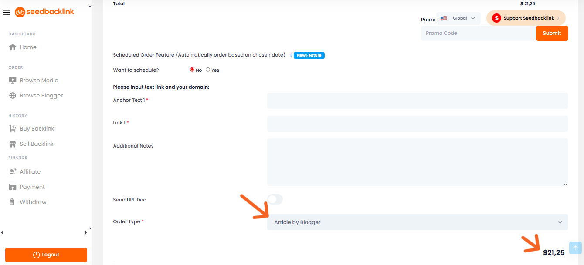This screenshot has width=584, height=265.
Task: Click the Browse Media icon
Action: [13, 80]
